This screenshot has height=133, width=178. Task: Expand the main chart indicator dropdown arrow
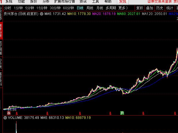pos(42,14)
